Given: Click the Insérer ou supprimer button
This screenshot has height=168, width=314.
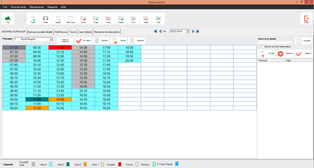Looking at the screenshot, I should click(x=65, y=41).
